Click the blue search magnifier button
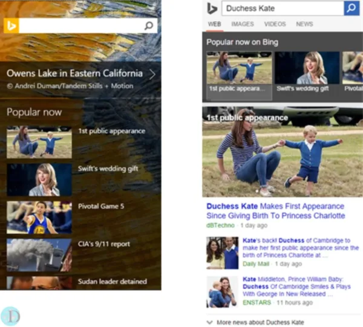 (352, 8)
